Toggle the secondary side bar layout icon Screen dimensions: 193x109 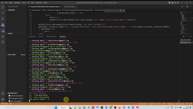[x=175, y=3]
